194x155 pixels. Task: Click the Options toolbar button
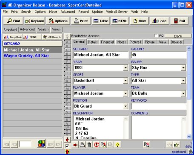[x=58, y=21]
